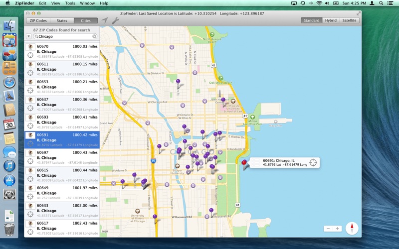Open the Edit menu
Viewport: 399px width, 249px height.
[x=42, y=3]
